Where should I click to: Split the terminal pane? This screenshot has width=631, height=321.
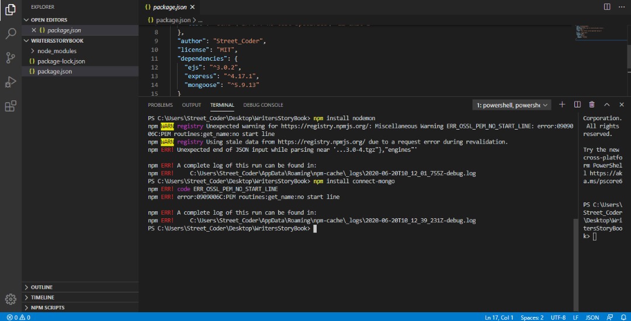pyautogui.click(x=577, y=104)
